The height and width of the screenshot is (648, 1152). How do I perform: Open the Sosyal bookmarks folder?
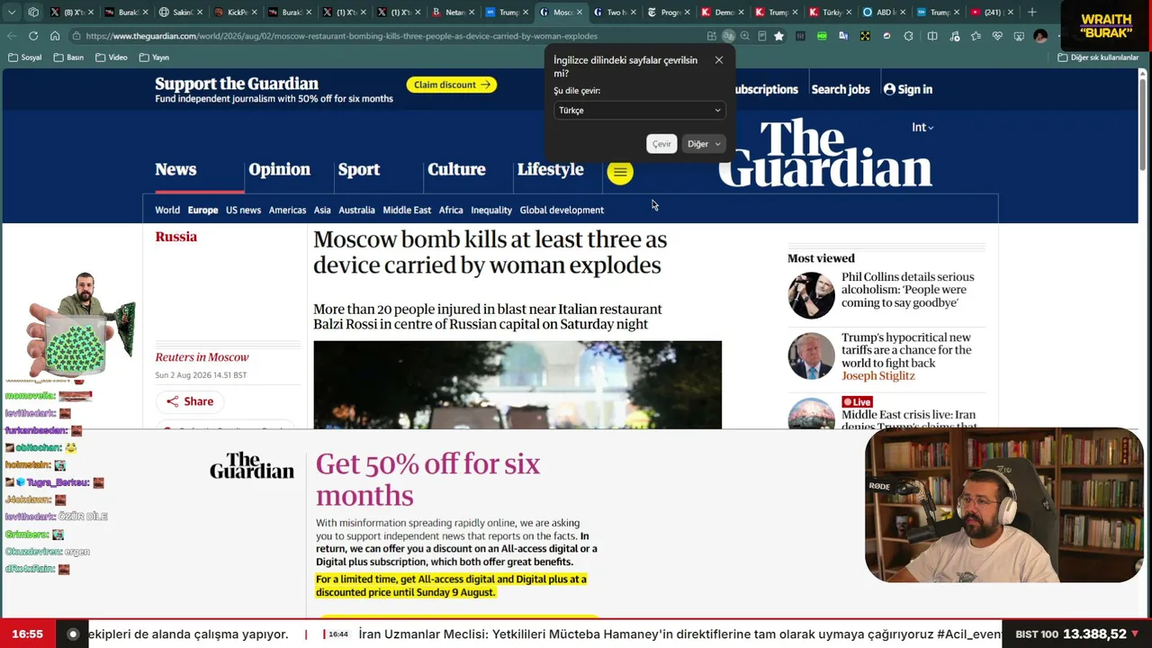click(24, 58)
